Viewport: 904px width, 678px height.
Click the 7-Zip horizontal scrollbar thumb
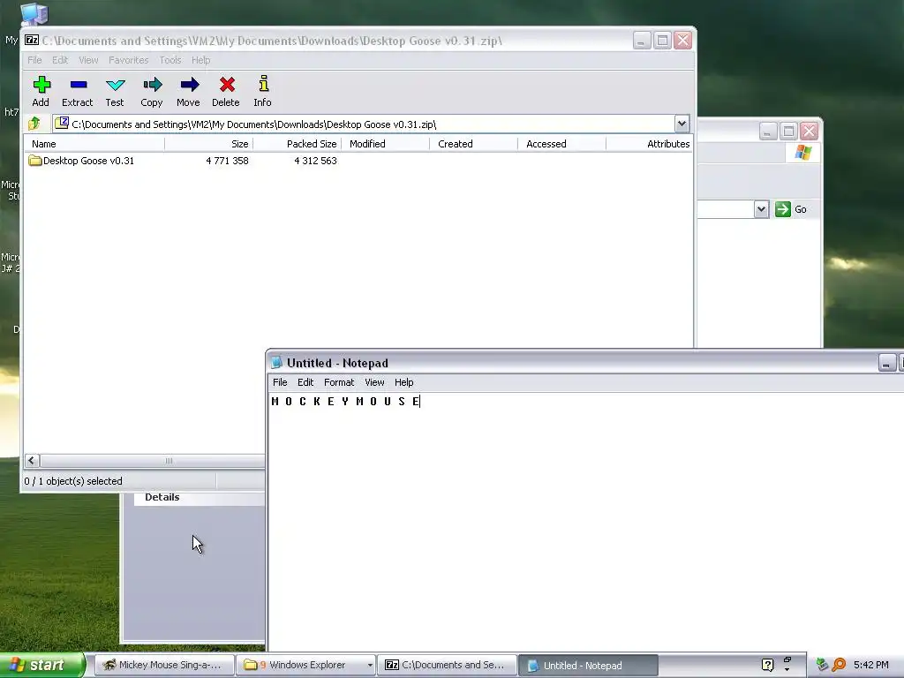(169, 461)
